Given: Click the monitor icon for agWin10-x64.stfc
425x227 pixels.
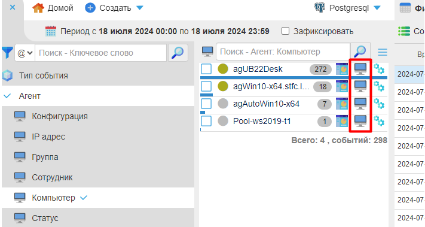Looking at the screenshot, I should 360,86.
